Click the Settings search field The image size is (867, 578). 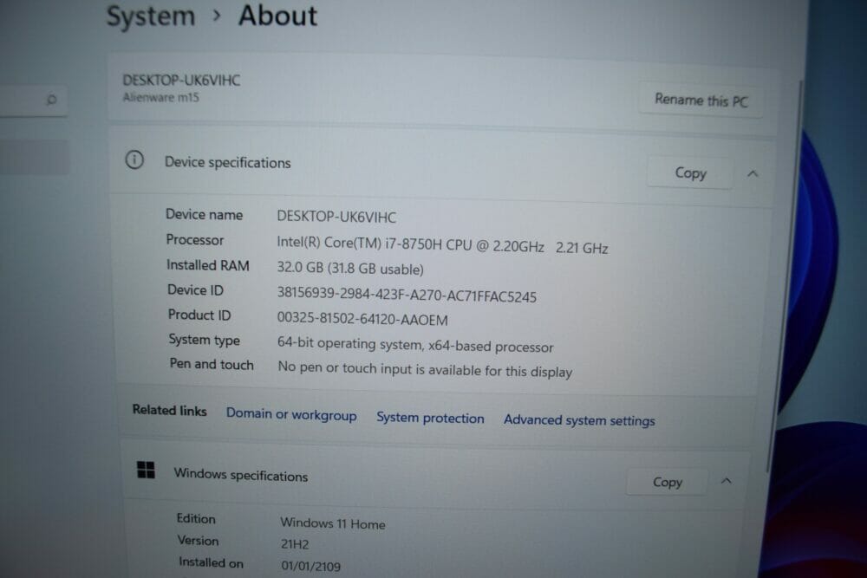[33, 100]
